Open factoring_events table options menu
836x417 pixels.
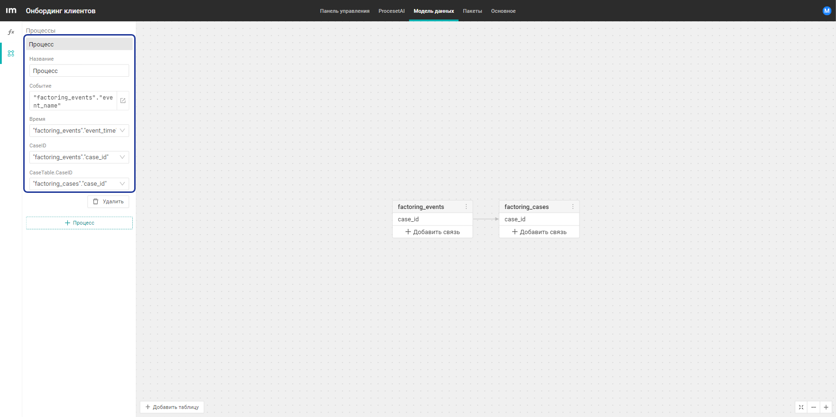click(x=466, y=207)
